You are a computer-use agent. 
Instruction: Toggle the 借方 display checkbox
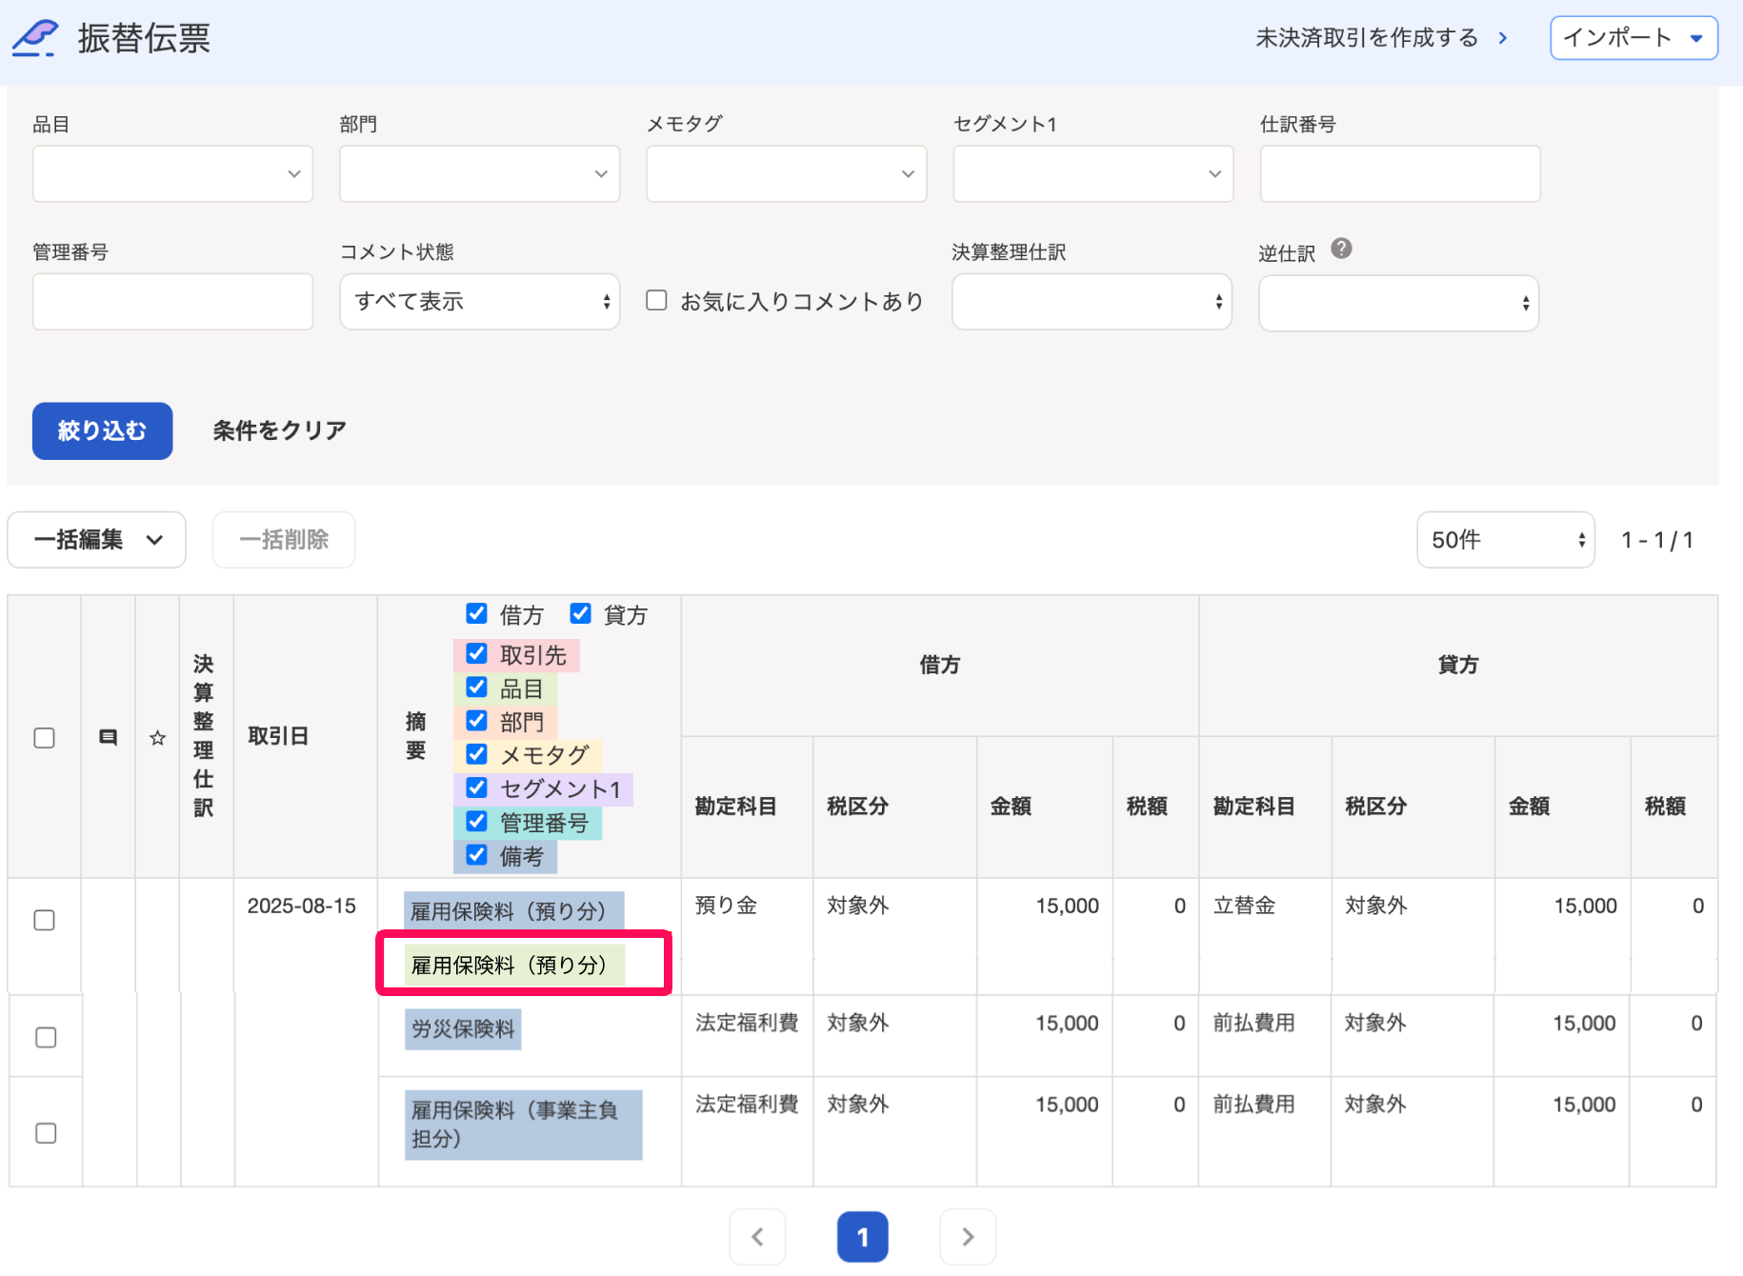click(x=476, y=613)
